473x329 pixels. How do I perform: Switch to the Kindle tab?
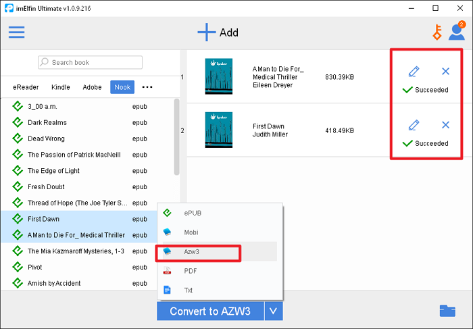[x=61, y=87]
